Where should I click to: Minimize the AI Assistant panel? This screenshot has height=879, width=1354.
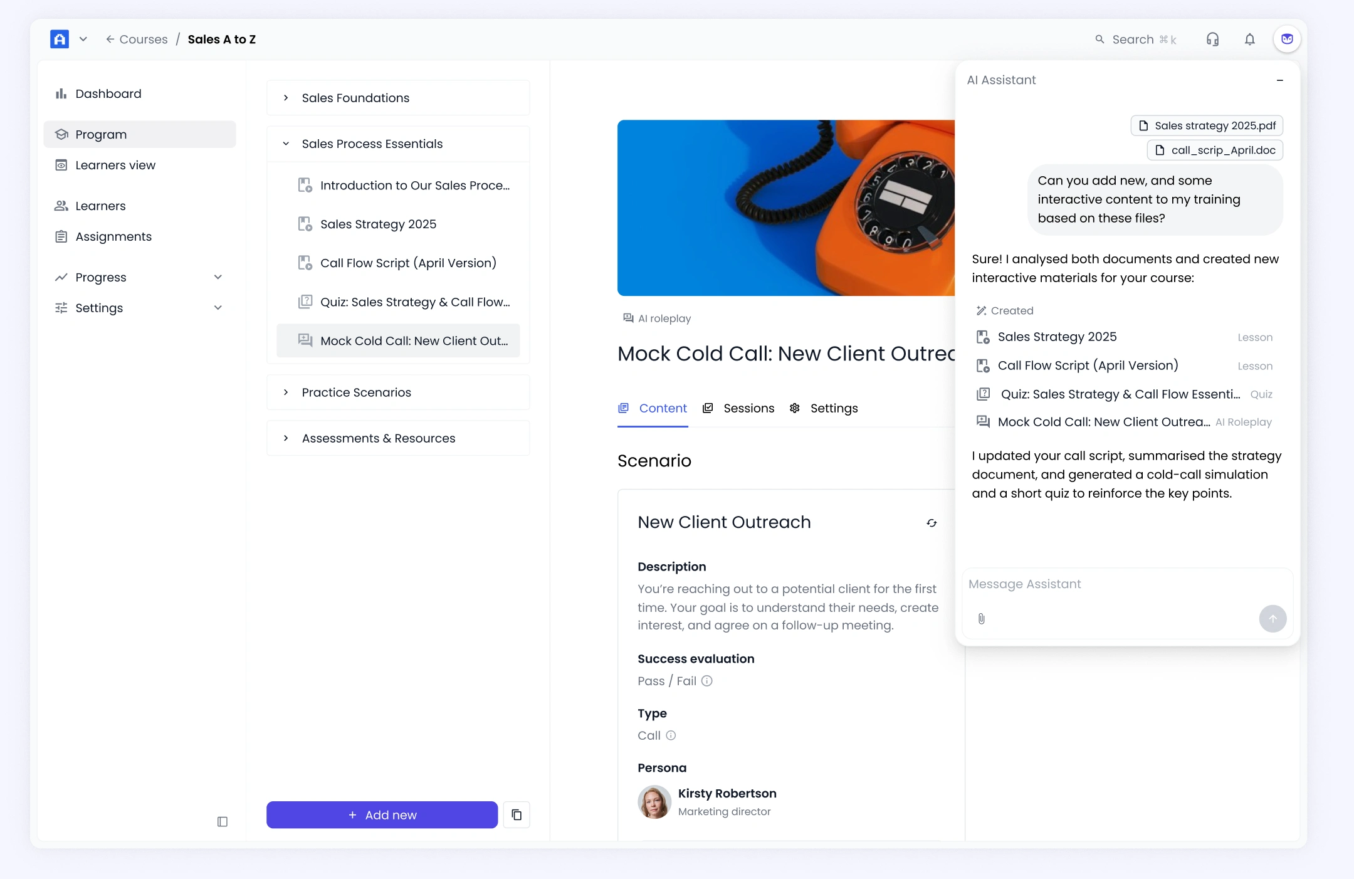click(x=1279, y=80)
